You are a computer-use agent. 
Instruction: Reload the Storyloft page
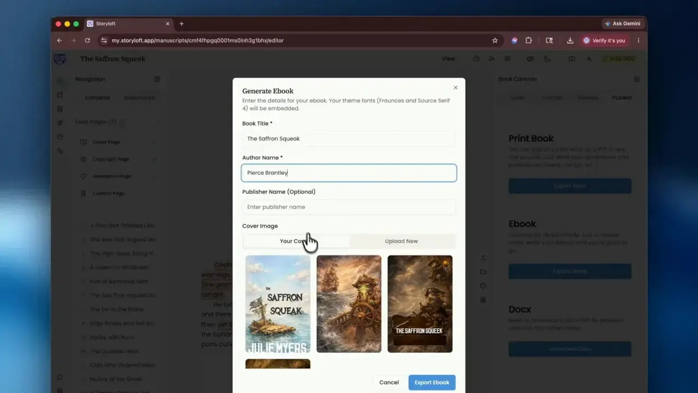click(x=87, y=40)
